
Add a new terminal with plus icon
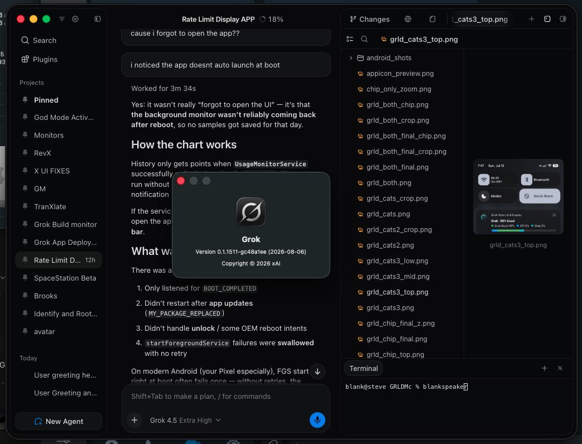click(545, 368)
